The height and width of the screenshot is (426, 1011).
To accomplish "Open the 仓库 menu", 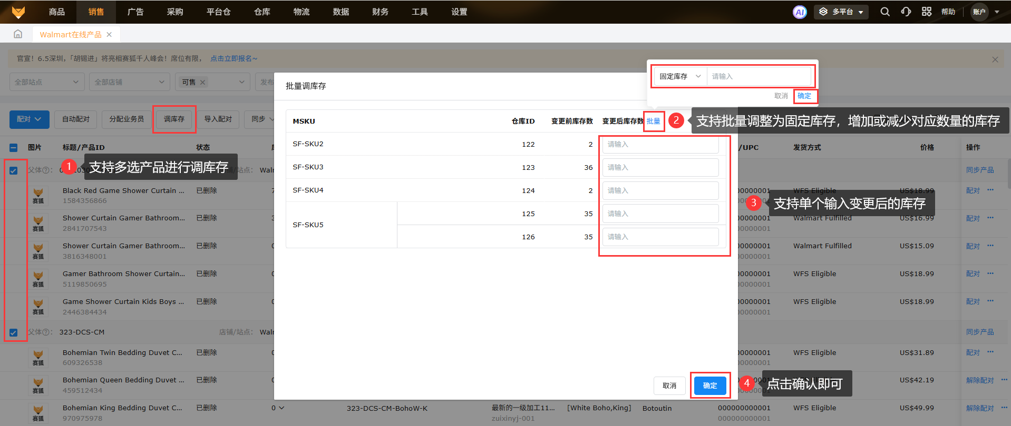I will (262, 12).
